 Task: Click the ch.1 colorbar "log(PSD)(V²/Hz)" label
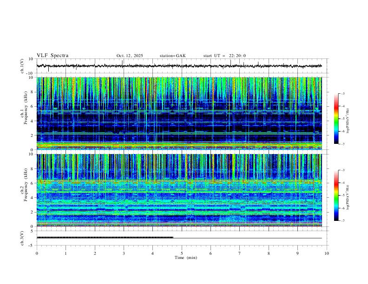348,121
